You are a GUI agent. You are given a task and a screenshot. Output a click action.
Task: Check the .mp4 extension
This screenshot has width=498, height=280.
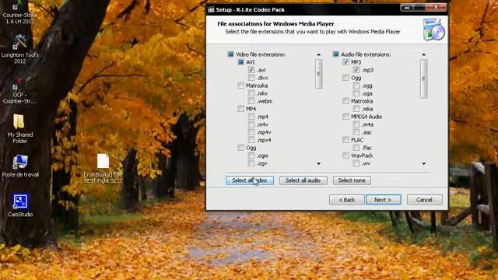[x=251, y=117]
